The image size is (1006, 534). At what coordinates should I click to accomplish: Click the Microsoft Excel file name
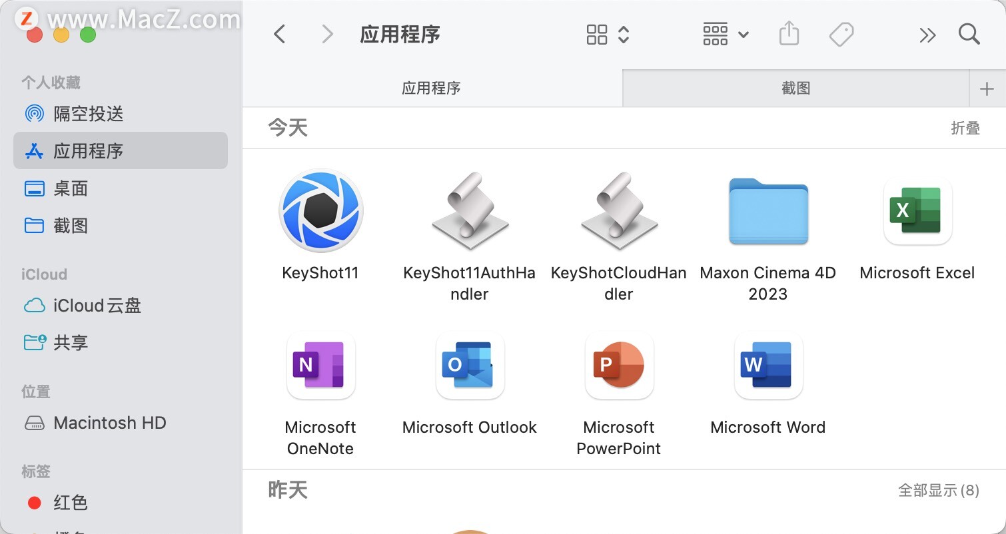pyautogui.click(x=917, y=273)
